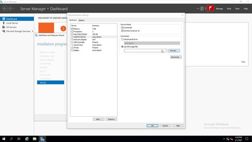Open File Explorer from taskbar

35,139
